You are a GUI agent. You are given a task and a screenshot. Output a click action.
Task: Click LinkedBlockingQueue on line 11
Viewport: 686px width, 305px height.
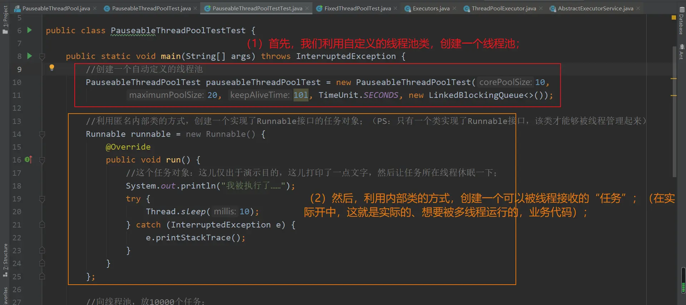point(476,95)
